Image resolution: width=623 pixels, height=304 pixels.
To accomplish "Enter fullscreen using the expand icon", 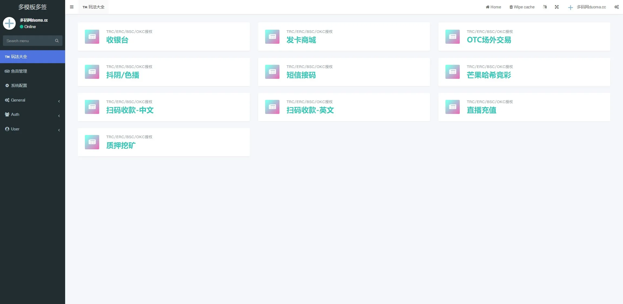I will click(x=557, y=7).
